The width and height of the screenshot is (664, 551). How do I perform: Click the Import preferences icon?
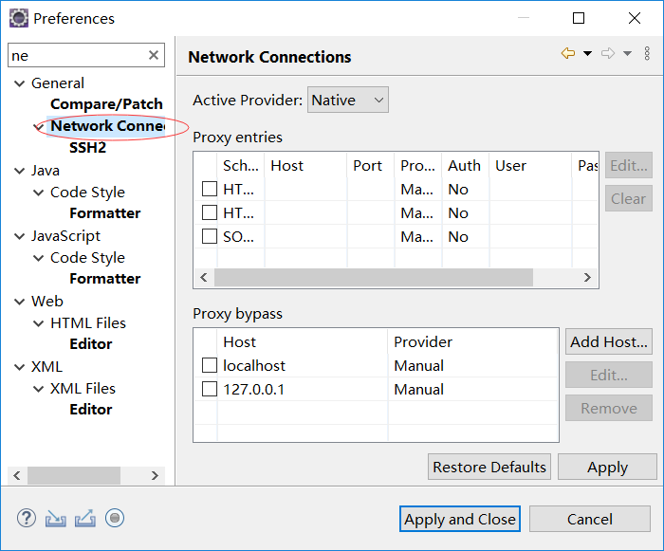click(x=56, y=518)
